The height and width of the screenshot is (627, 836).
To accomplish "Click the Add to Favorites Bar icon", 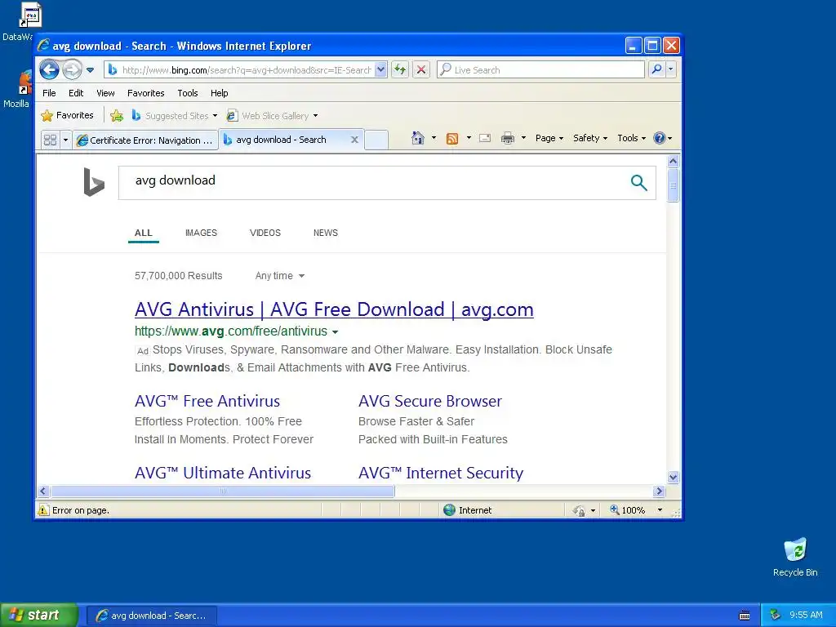I will [117, 115].
